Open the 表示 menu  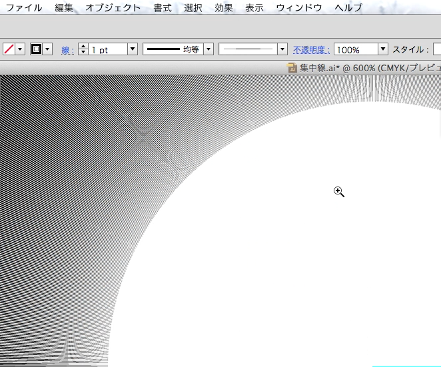(x=254, y=7)
